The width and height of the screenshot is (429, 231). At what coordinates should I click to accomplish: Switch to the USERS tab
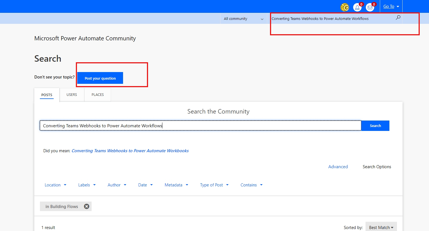72,95
